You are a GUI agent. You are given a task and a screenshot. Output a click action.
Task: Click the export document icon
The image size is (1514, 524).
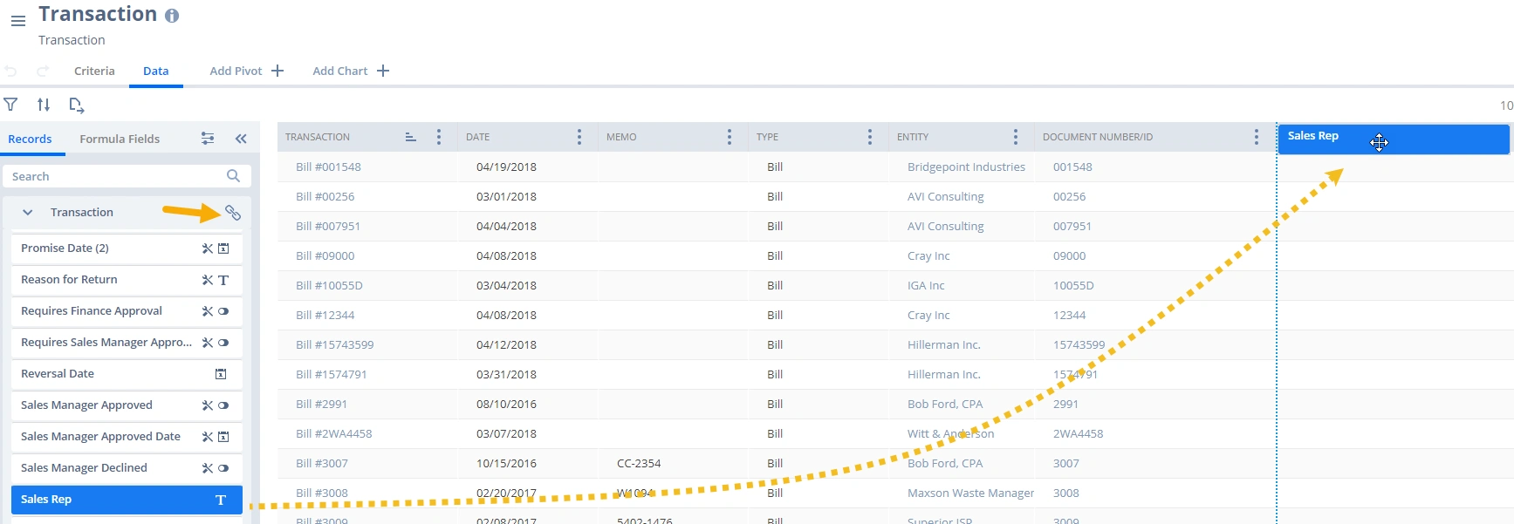point(77,105)
